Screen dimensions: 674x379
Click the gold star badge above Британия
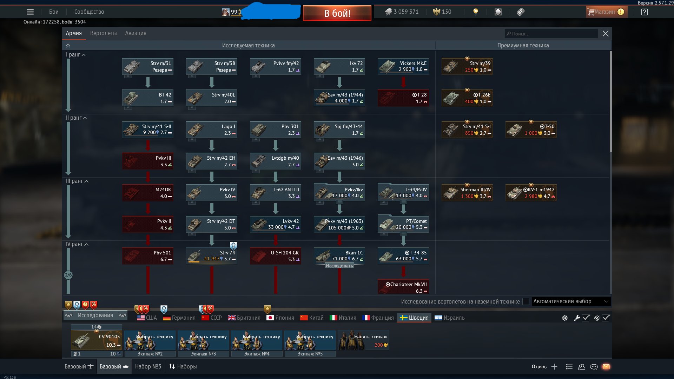click(x=267, y=309)
